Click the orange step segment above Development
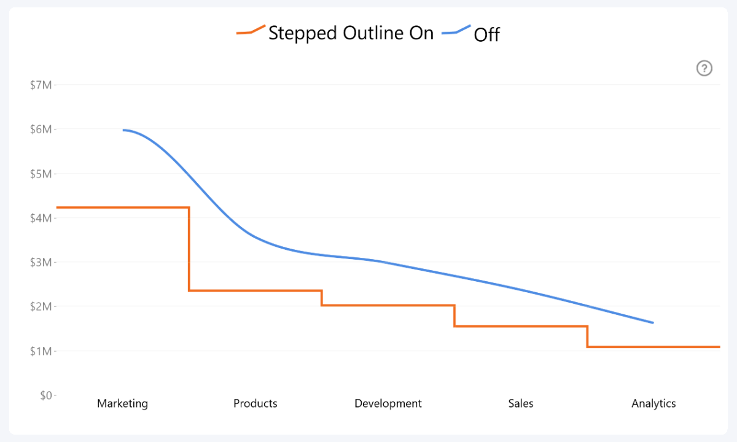This screenshot has width=737, height=442. [x=388, y=305]
